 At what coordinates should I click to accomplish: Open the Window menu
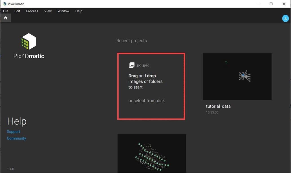point(63,11)
